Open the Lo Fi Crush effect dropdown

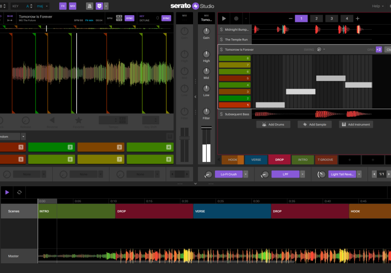[246, 174]
